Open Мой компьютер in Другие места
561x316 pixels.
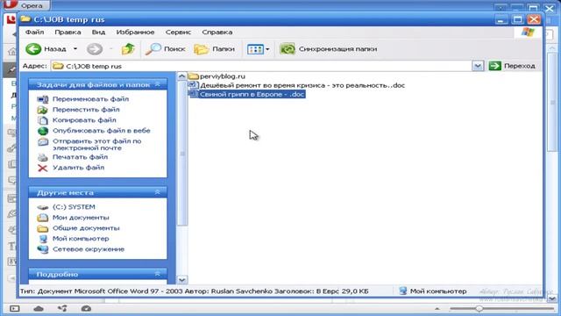click(x=81, y=239)
